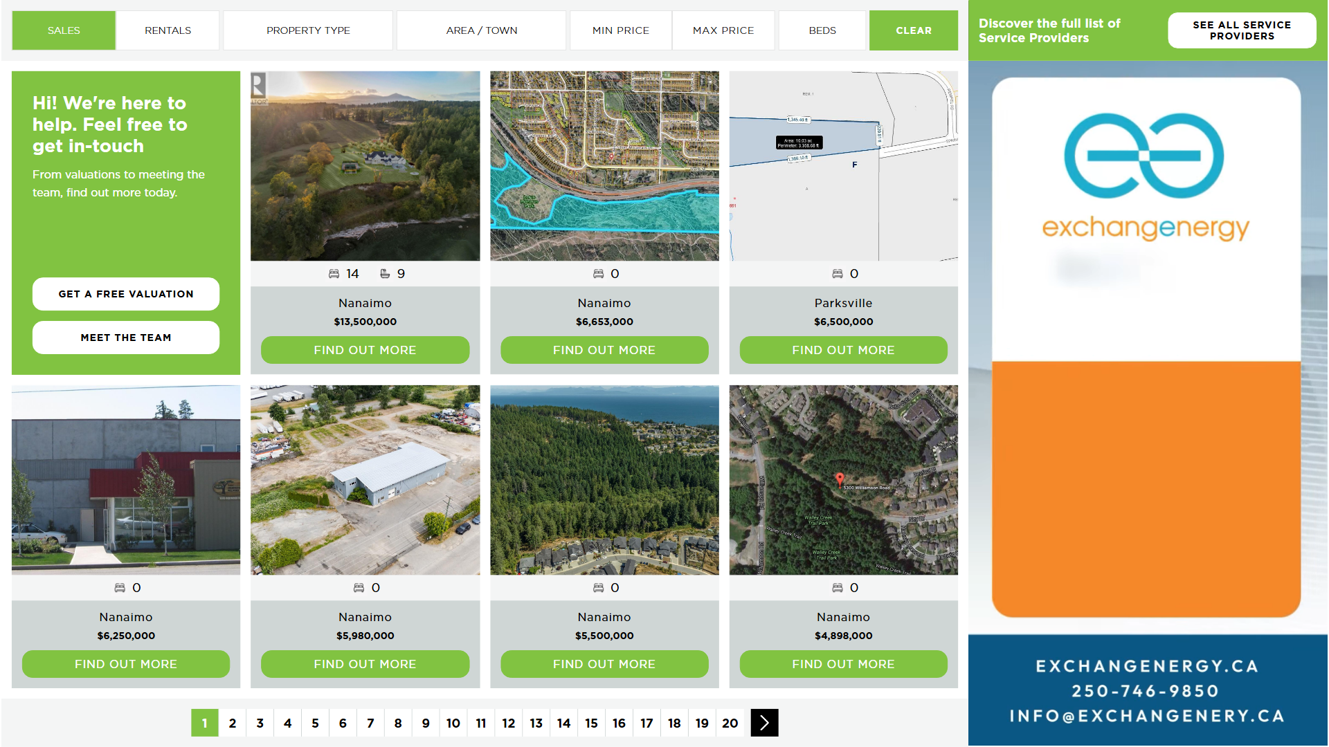
Task: Expand the Beds filter dropdown
Action: [x=822, y=30]
